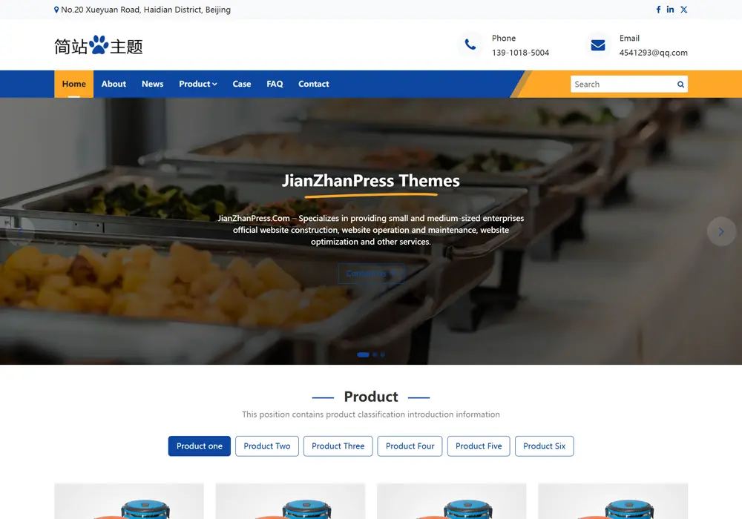Click the Phone label in header
Viewport: 742px width, 519px height.
coord(504,39)
